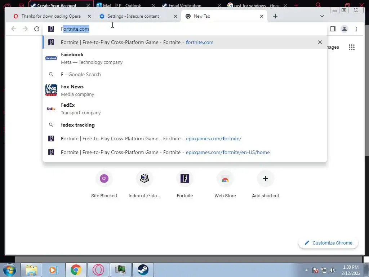Open the Windows Start menu
Viewport: 369px width, 277px height.
(9, 270)
